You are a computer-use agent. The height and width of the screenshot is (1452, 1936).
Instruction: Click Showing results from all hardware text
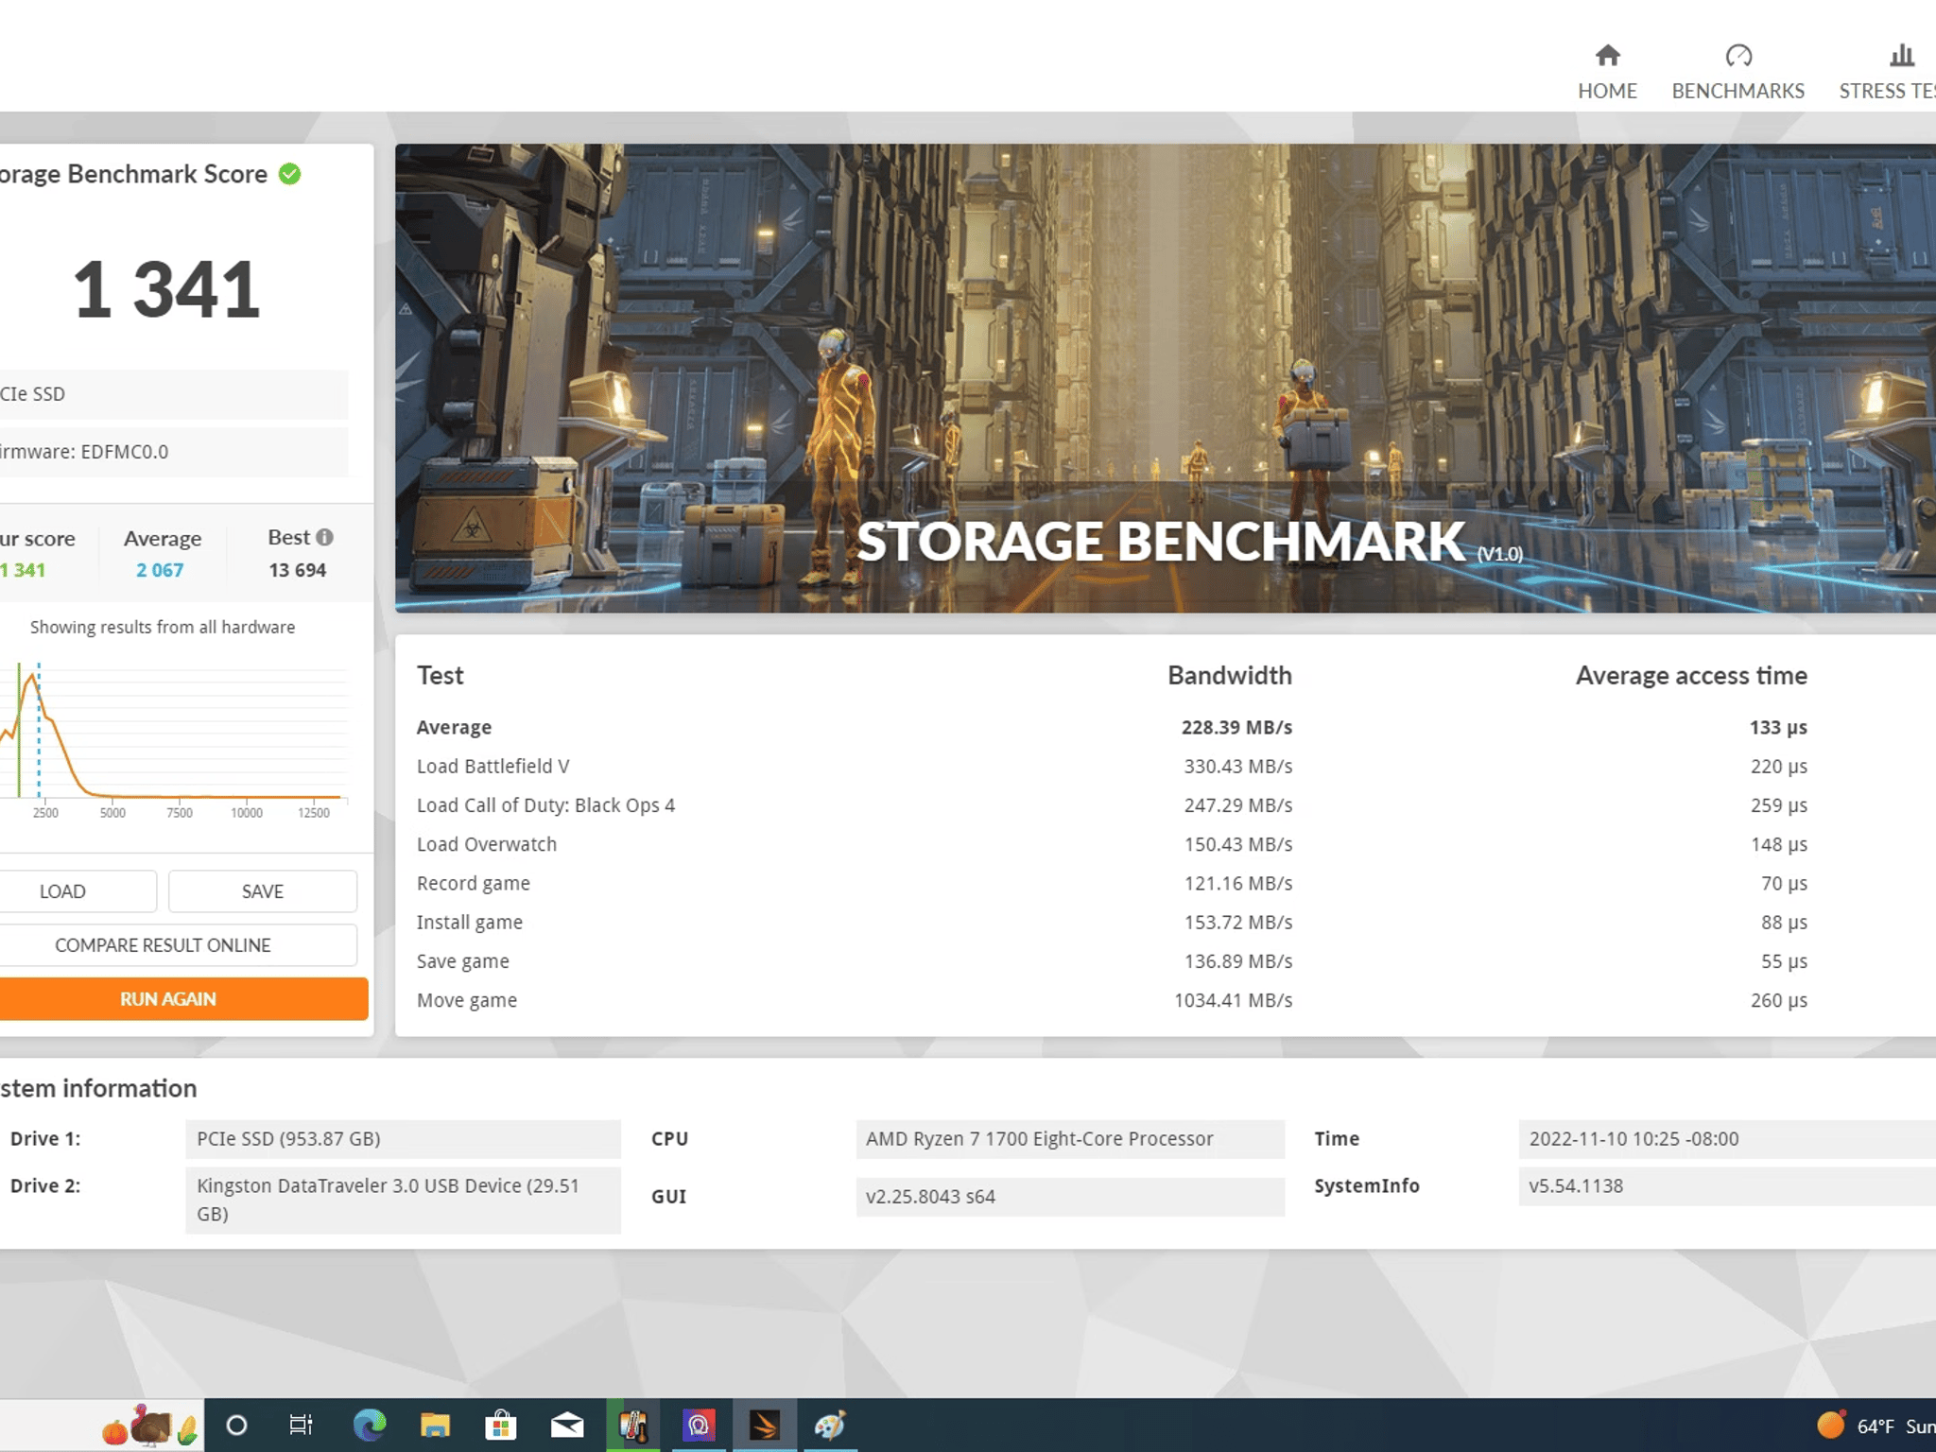click(163, 627)
